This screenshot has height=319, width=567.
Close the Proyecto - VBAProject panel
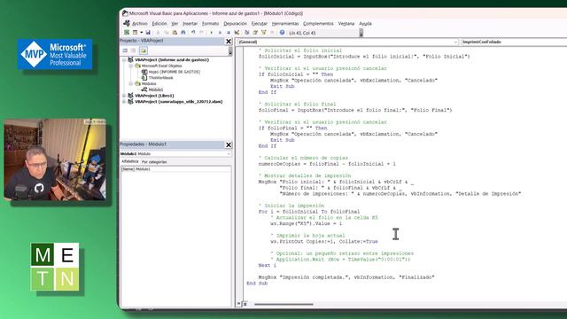tap(229, 42)
